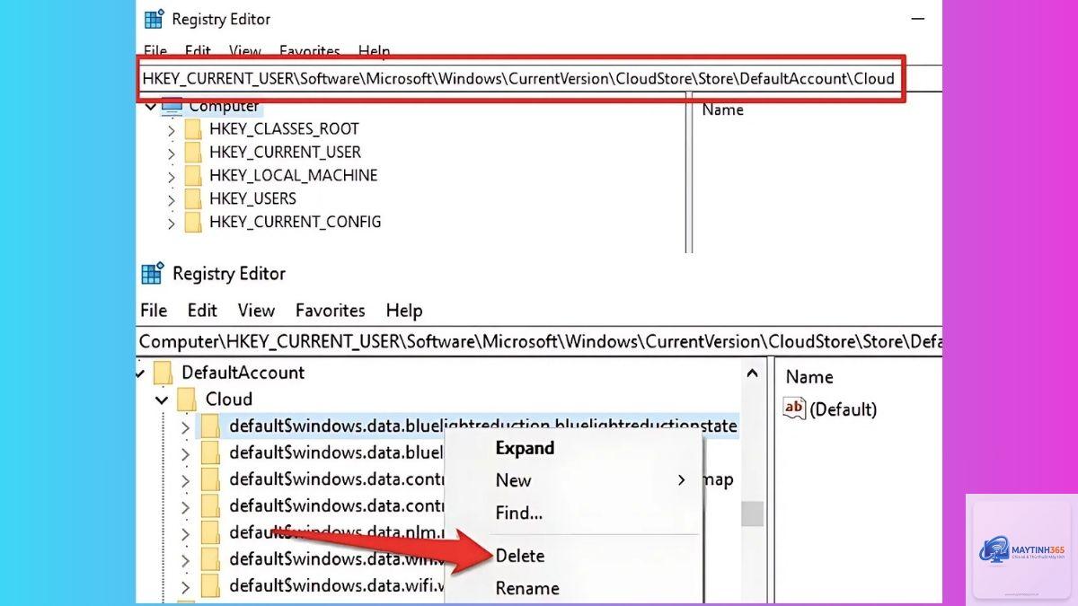Expand the HKEY_CLASSES_ROOT hive

click(171, 130)
